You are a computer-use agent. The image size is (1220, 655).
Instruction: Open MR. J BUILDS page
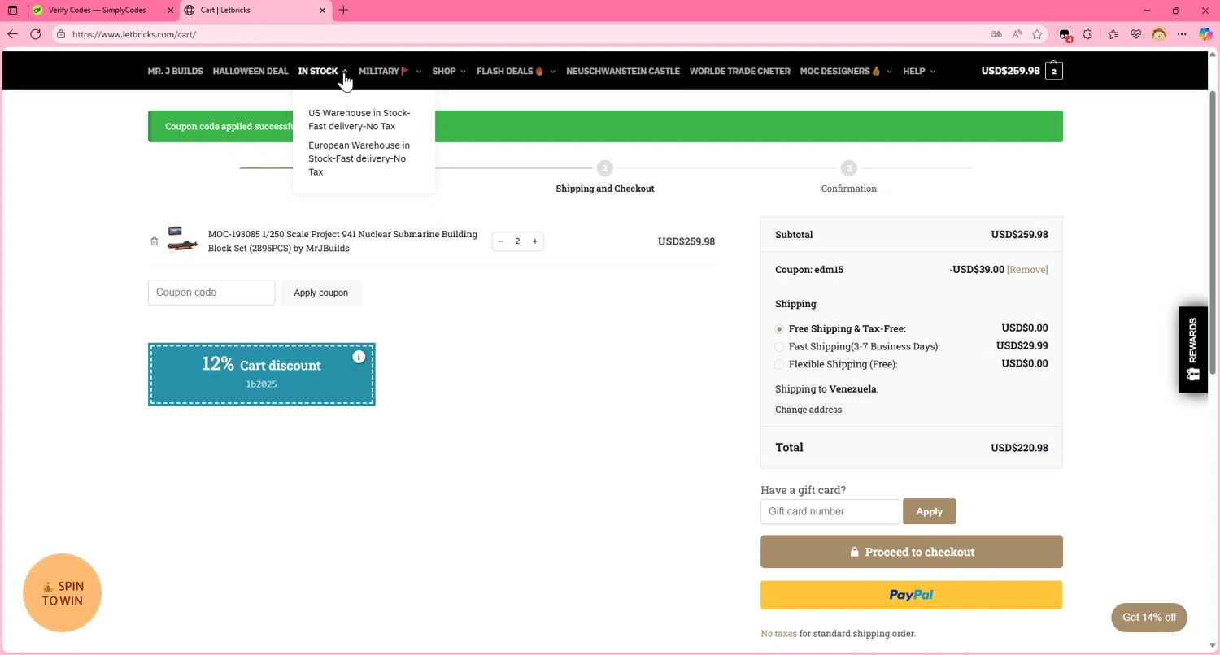175,72
